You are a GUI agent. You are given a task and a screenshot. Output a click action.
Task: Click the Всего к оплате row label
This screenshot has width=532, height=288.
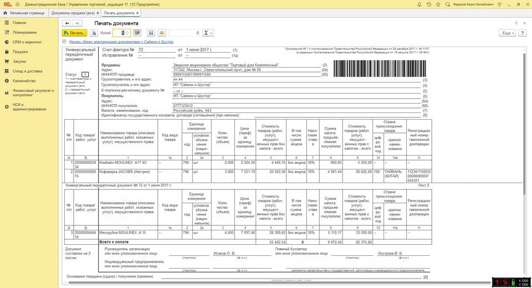[114, 242]
